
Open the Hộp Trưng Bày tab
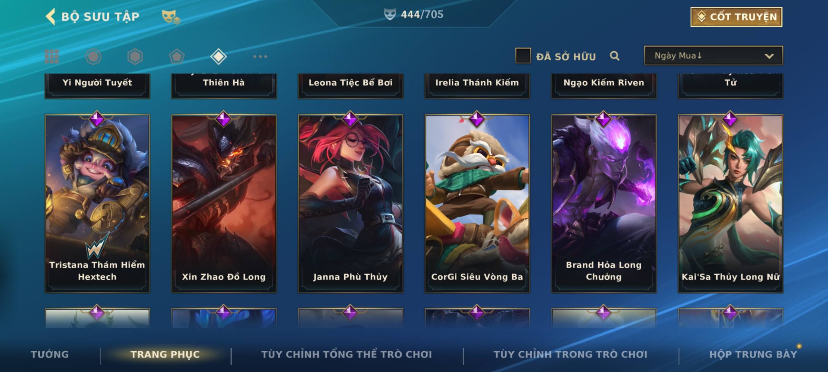point(753,354)
